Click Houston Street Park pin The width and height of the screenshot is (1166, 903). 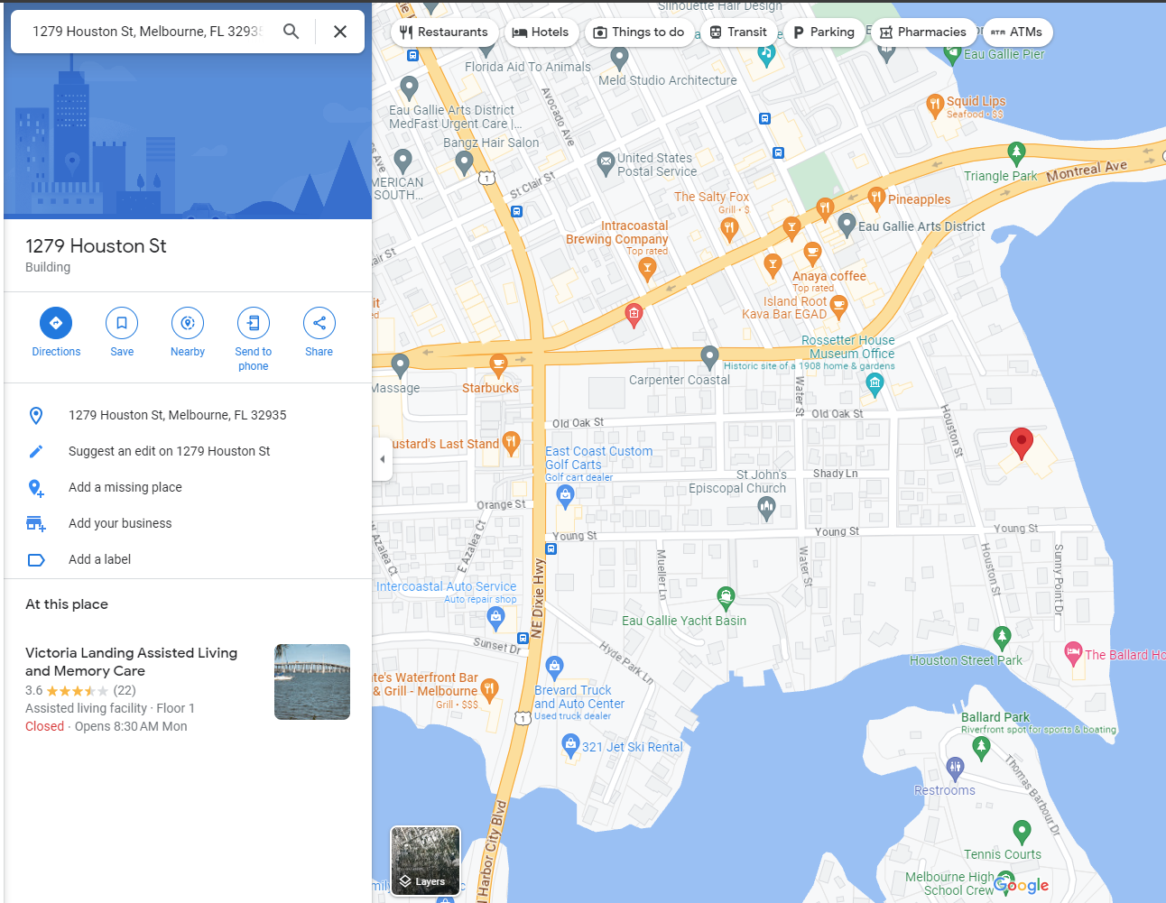tap(1002, 637)
